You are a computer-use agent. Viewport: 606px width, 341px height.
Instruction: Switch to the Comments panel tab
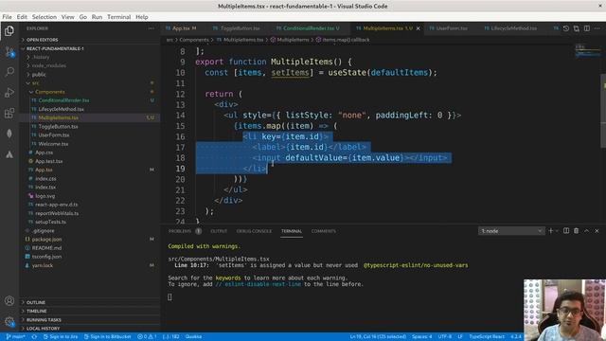(323, 231)
